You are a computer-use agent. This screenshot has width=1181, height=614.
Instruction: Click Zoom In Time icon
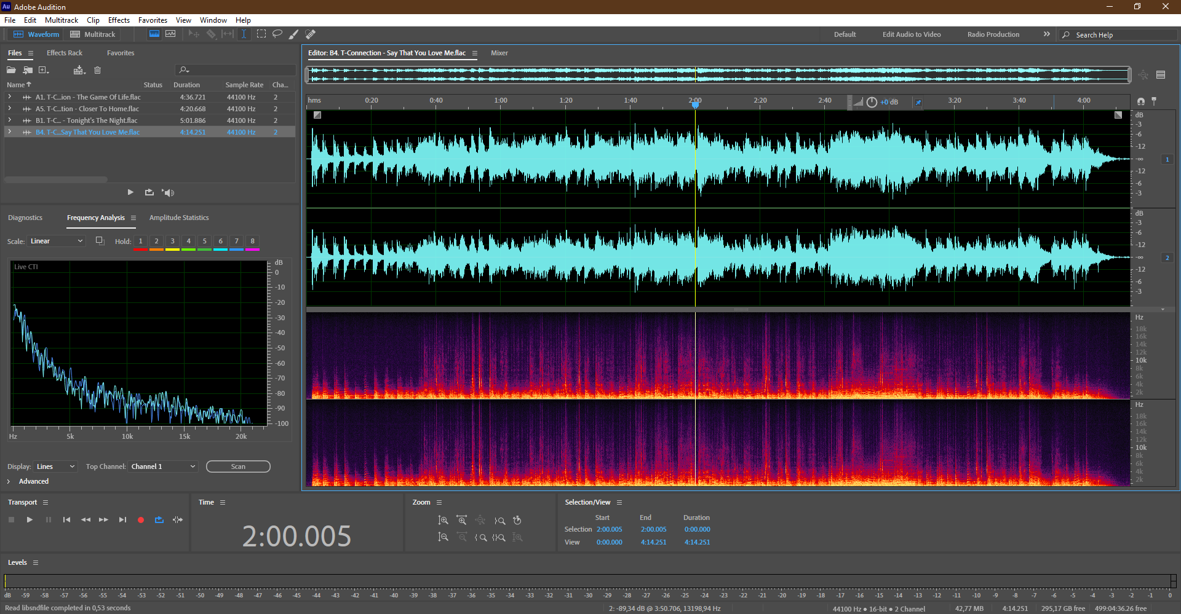[x=461, y=521]
